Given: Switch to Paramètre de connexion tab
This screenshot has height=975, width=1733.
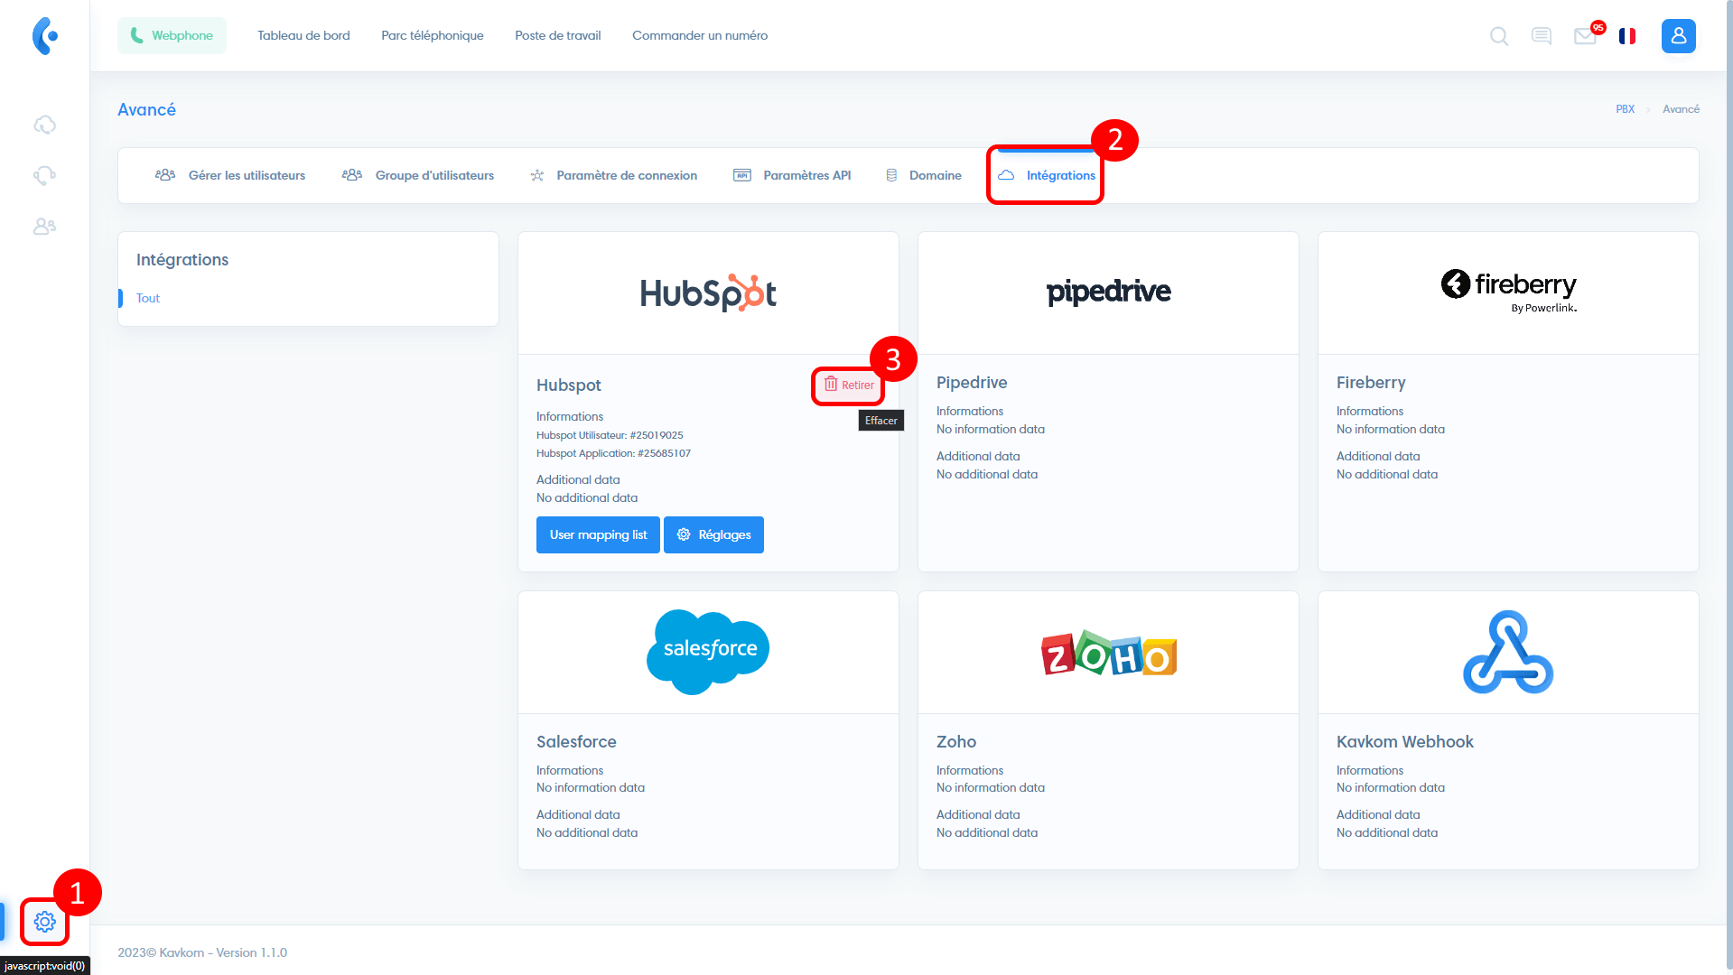Looking at the screenshot, I should (614, 175).
